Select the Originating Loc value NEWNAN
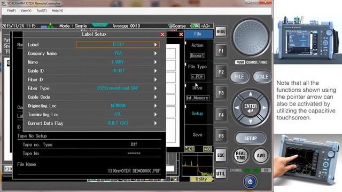This screenshot has width=342, height=192. (118, 106)
